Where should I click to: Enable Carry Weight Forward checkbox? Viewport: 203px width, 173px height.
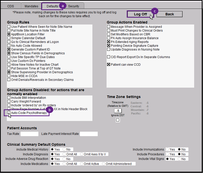9,102
